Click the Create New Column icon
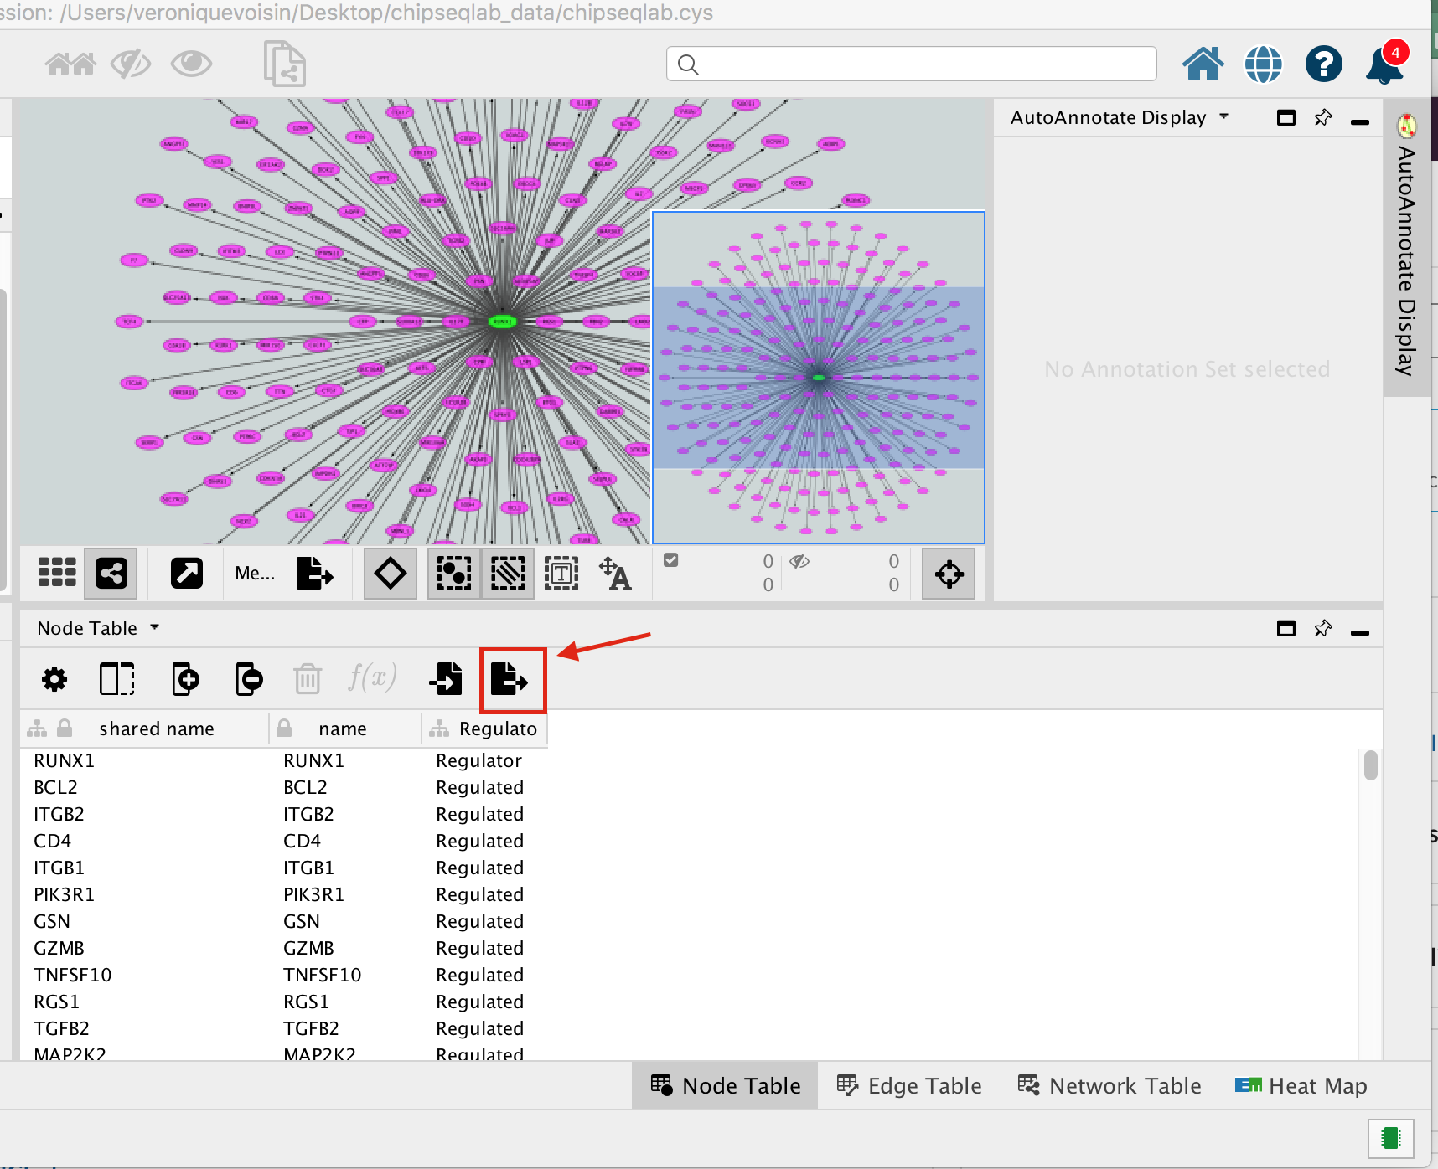Viewport: 1438px width, 1169px height. (x=185, y=679)
